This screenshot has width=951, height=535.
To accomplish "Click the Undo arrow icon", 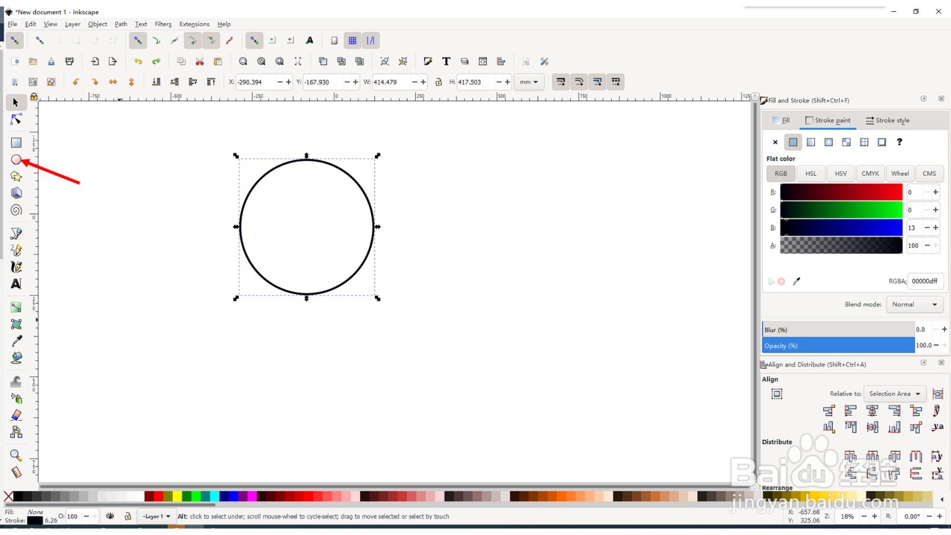I will 138,61.
